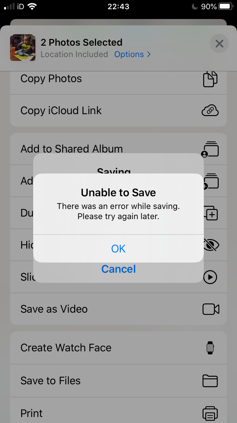237x423 pixels.
Task: Cancel the saving operation
Action: 118,269
